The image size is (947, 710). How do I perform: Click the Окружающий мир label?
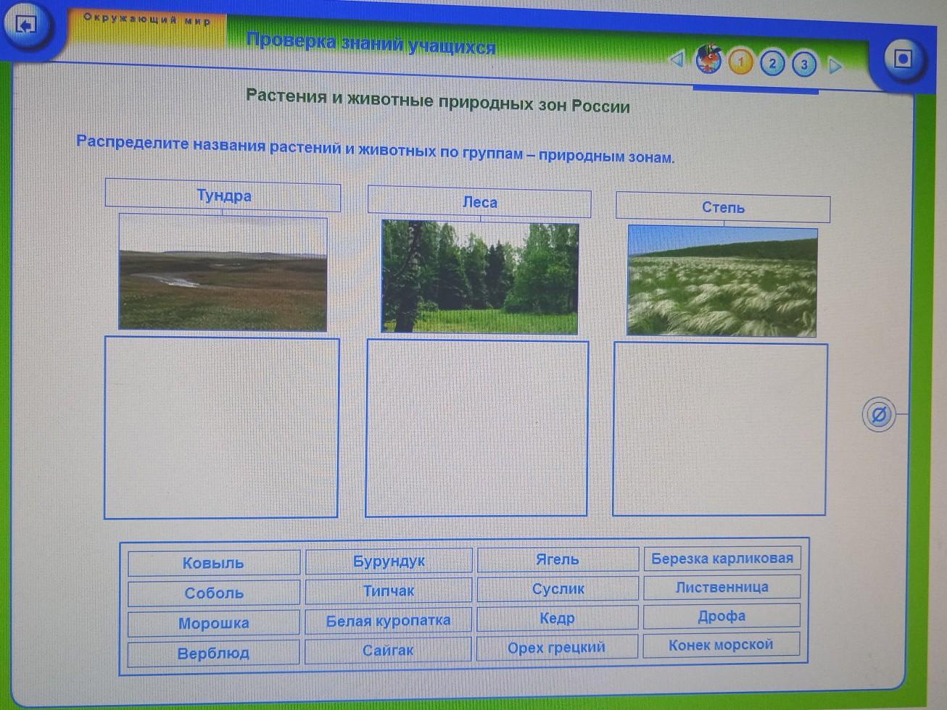click(x=146, y=20)
